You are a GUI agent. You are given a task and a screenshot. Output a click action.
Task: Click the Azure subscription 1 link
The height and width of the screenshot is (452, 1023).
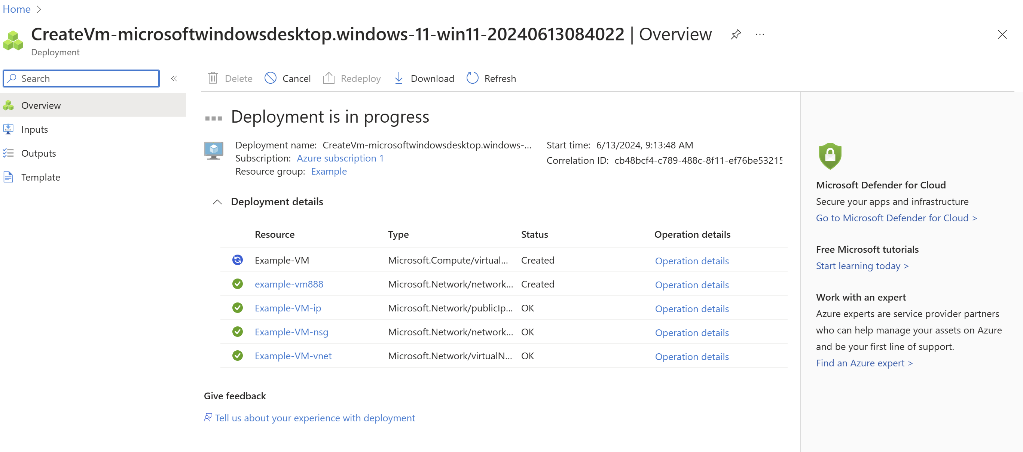click(340, 159)
